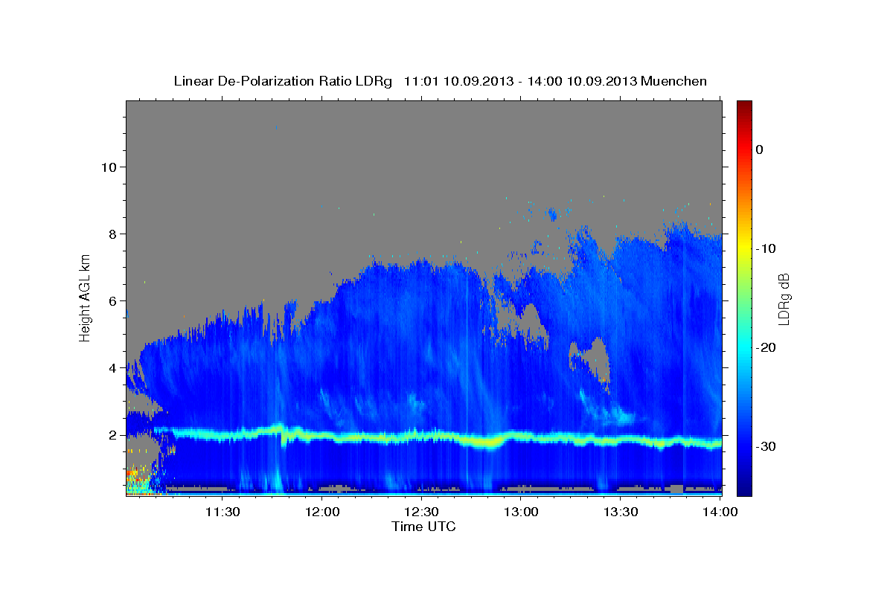Click the colorbar value label -30
This screenshot has height=595, width=893.
764,446
